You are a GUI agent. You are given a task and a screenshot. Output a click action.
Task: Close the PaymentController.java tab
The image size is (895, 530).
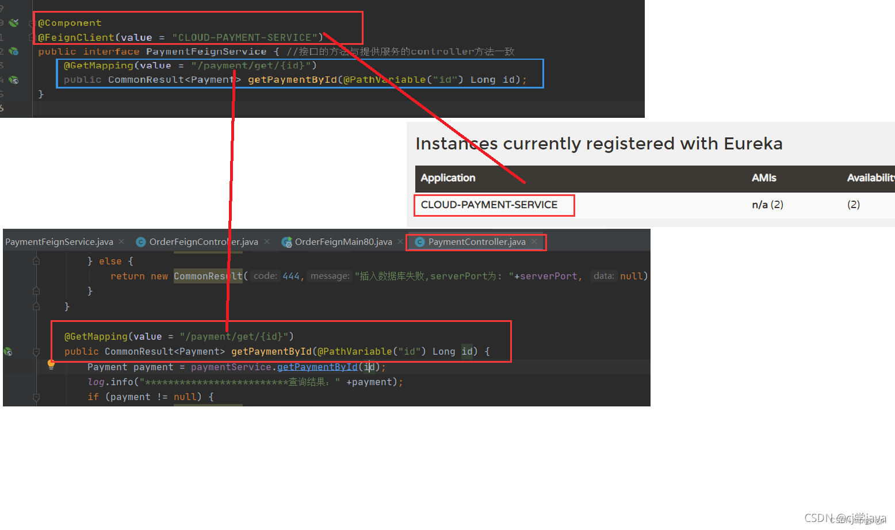click(x=534, y=241)
